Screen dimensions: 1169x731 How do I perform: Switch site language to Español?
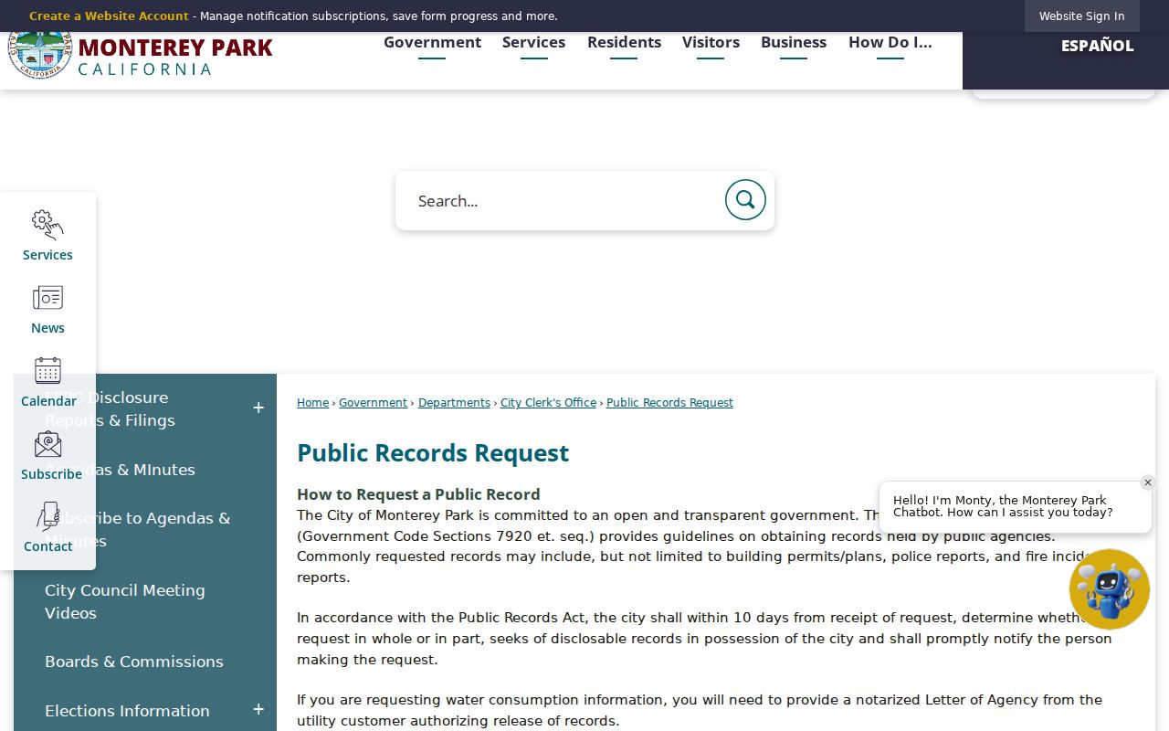[x=1097, y=46]
